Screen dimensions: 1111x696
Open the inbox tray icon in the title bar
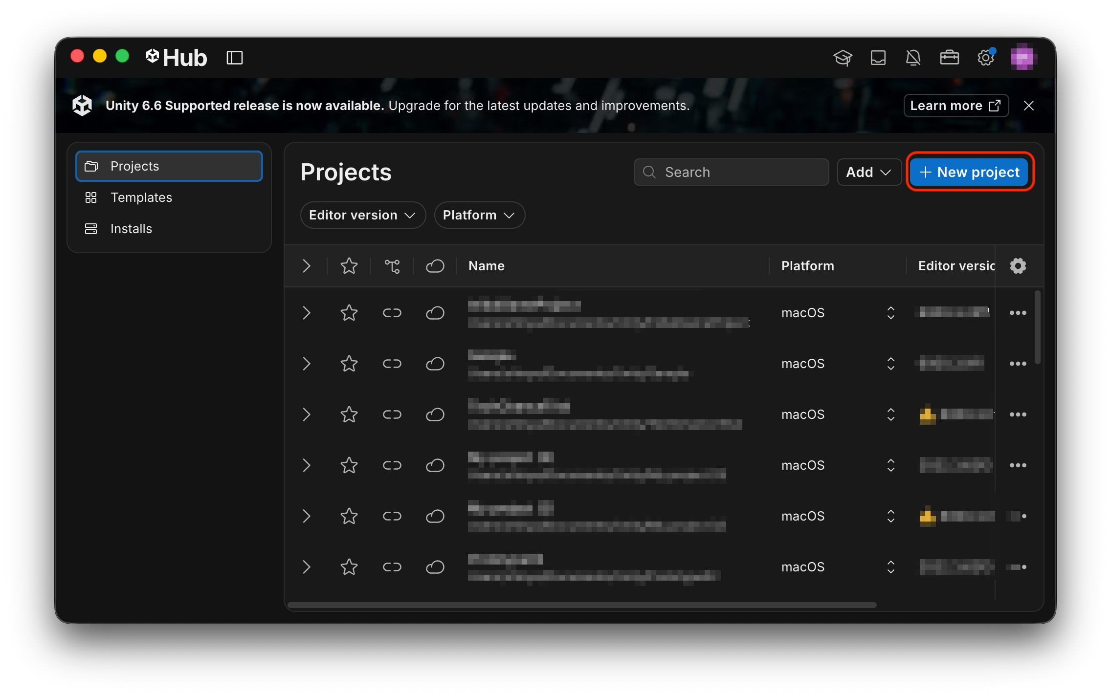point(878,58)
